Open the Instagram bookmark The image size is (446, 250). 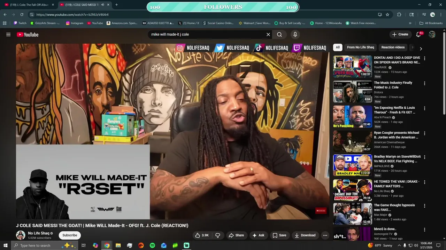click(74, 23)
